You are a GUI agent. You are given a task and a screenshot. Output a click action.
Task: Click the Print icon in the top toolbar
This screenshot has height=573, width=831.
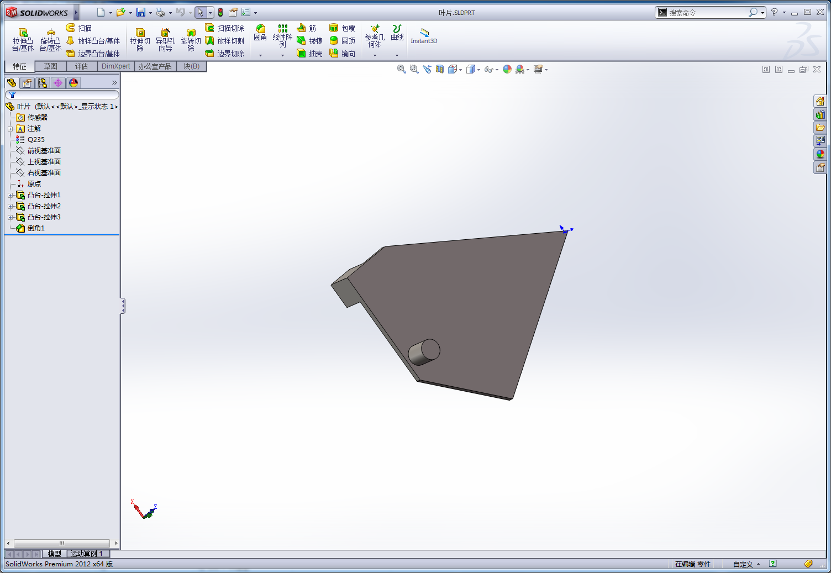(160, 12)
